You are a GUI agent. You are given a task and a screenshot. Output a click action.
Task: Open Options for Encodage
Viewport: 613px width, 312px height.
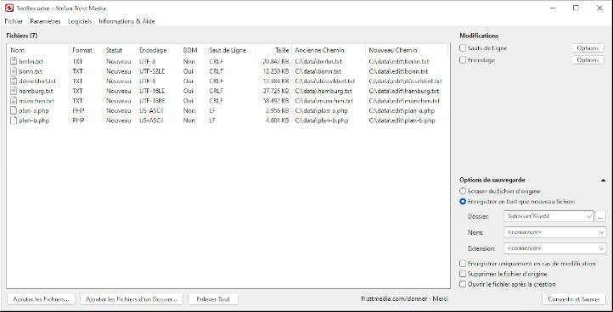click(588, 60)
